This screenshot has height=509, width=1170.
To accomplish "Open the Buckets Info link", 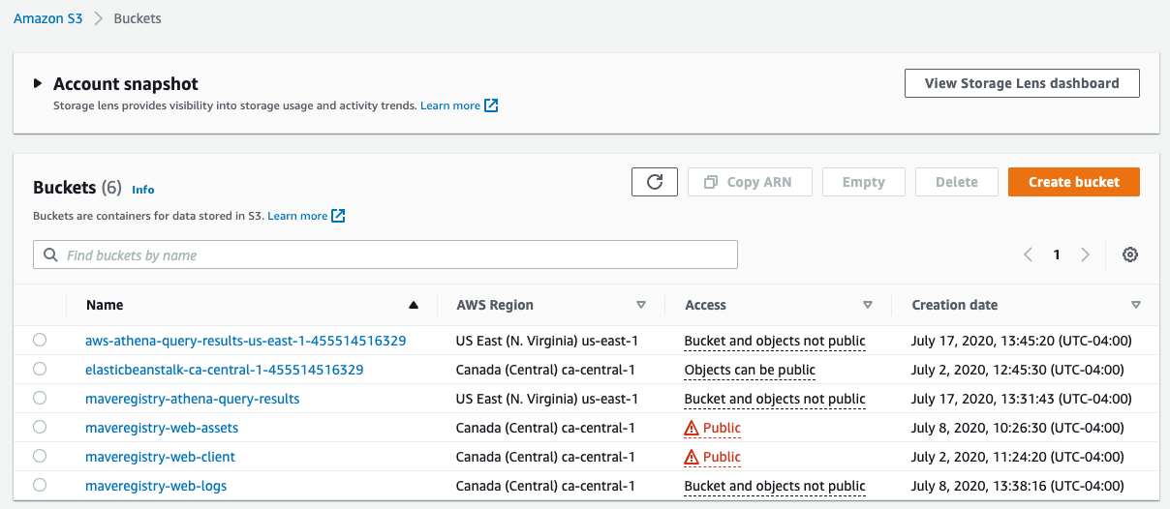I will 143,190.
